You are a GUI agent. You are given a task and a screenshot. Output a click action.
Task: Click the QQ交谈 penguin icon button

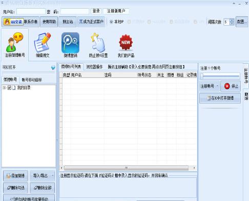coord(13,22)
